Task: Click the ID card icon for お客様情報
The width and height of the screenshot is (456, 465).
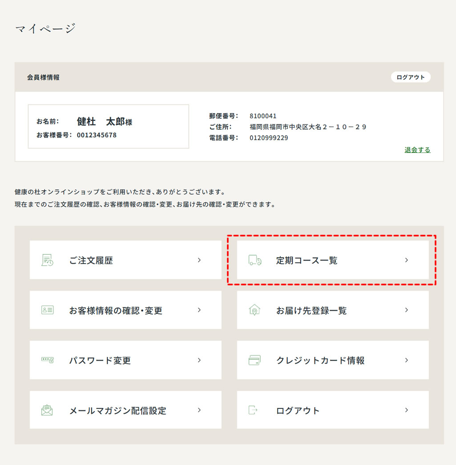Action: (47, 310)
